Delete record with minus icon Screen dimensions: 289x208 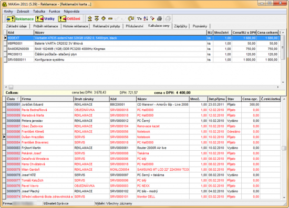(110, 18)
